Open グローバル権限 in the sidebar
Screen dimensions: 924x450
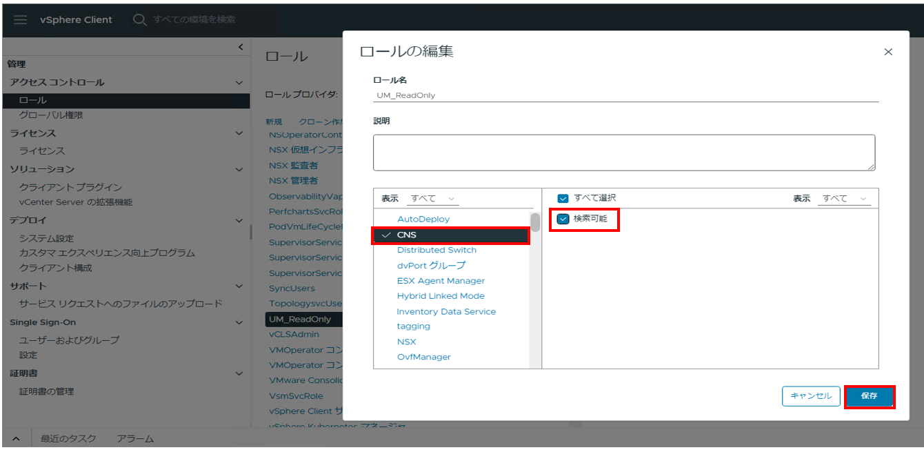click(x=51, y=115)
